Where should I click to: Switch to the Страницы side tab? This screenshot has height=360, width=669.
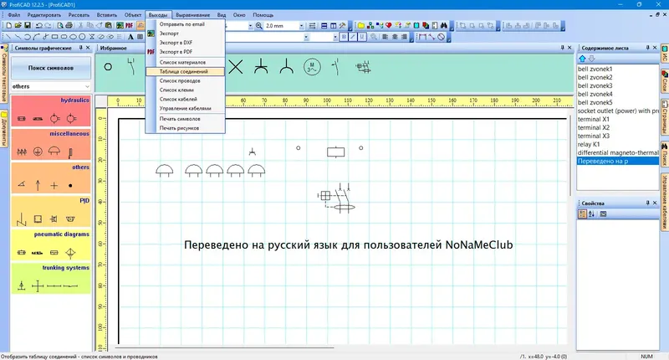click(665, 117)
